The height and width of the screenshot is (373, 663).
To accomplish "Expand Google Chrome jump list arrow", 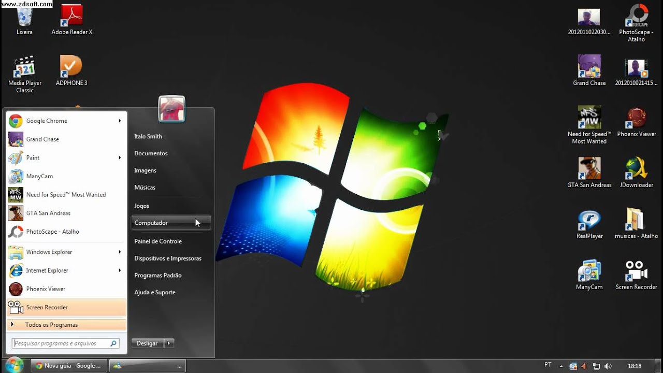I will 120,121.
